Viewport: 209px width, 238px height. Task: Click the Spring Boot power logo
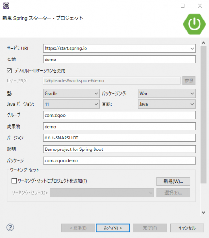(x=194, y=24)
